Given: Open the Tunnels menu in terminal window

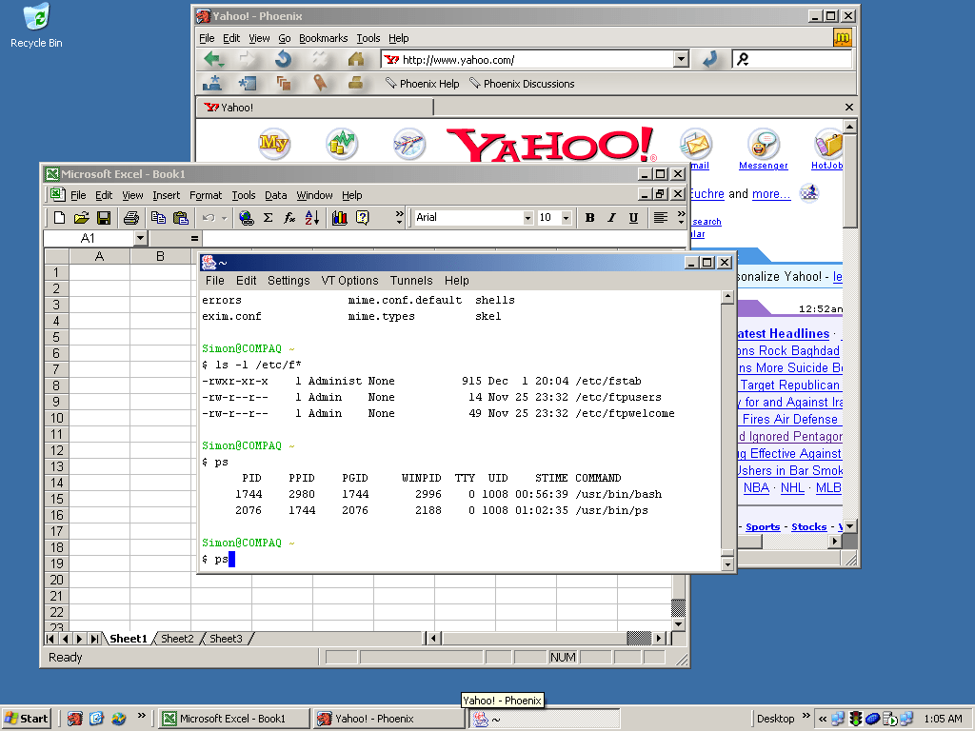Looking at the screenshot, I should coord(411,281).
